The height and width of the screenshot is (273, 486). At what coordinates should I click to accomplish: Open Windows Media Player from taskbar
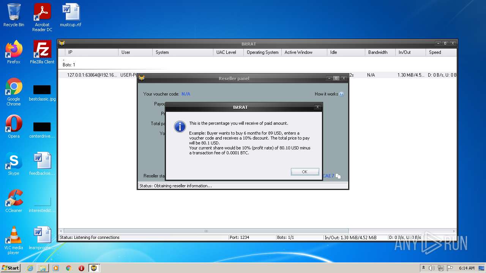pos(56,268)
